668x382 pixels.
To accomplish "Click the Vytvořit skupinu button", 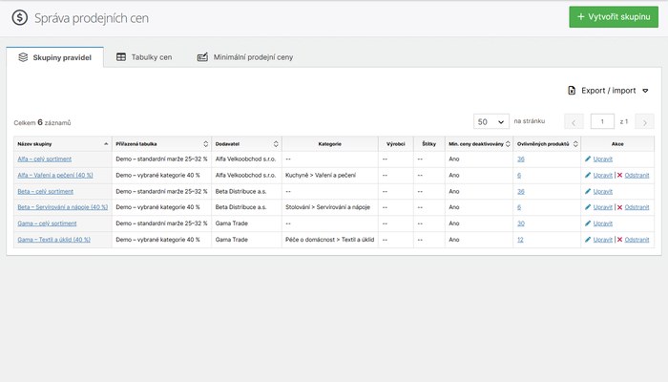I will click(x=614, y=17).
